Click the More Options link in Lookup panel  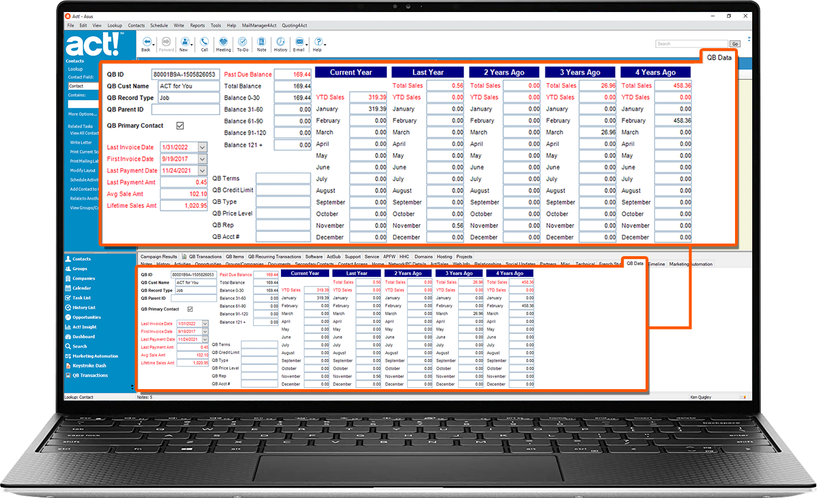pos(82,114)
